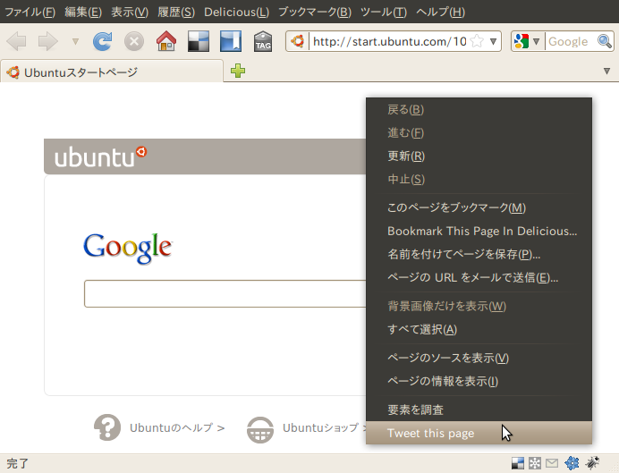Select the Ubuntuスタートページ tab
The height and width of the screenshot is (473, 619).
tap(112, 72)
